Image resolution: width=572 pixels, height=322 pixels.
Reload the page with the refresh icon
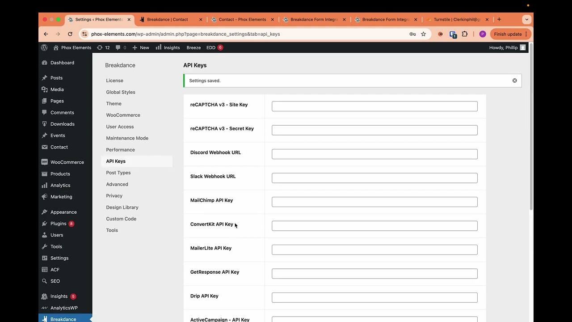coord(70,34)
